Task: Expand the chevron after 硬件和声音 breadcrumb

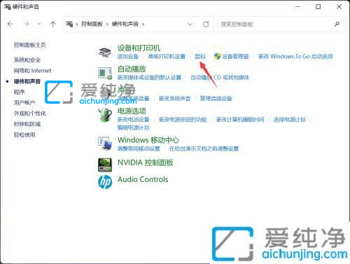Action: click(143, 25)
